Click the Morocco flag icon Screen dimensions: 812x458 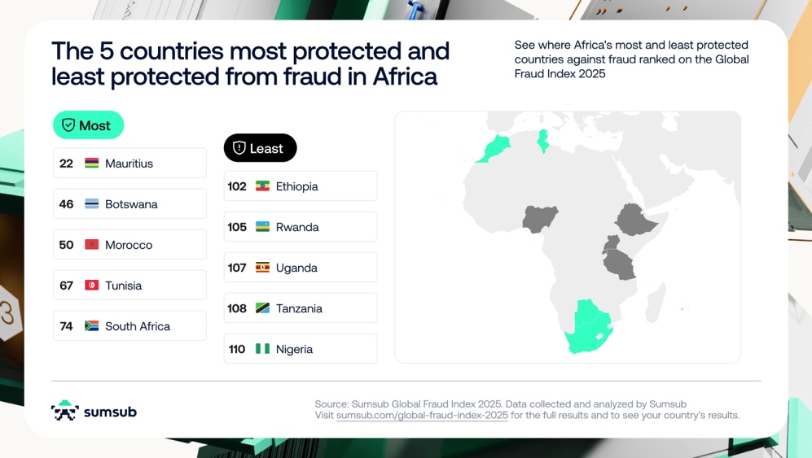[92, 245]
